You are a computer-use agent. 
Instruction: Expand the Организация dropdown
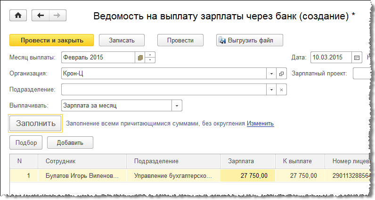(271, 74)
